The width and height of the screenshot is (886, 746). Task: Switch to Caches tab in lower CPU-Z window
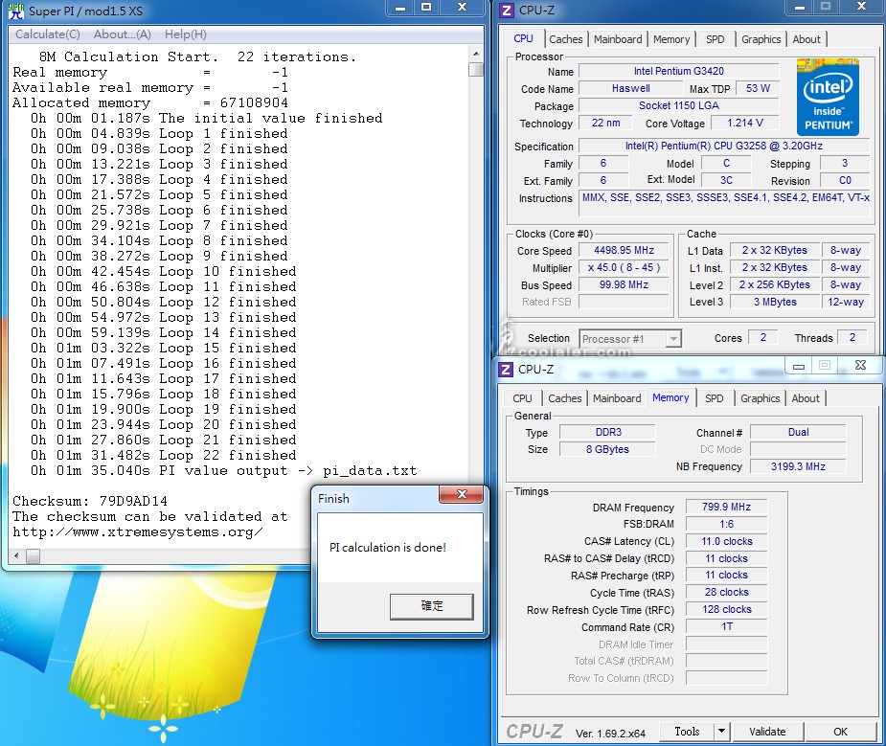pyautogui.click(x=564, y=398)
